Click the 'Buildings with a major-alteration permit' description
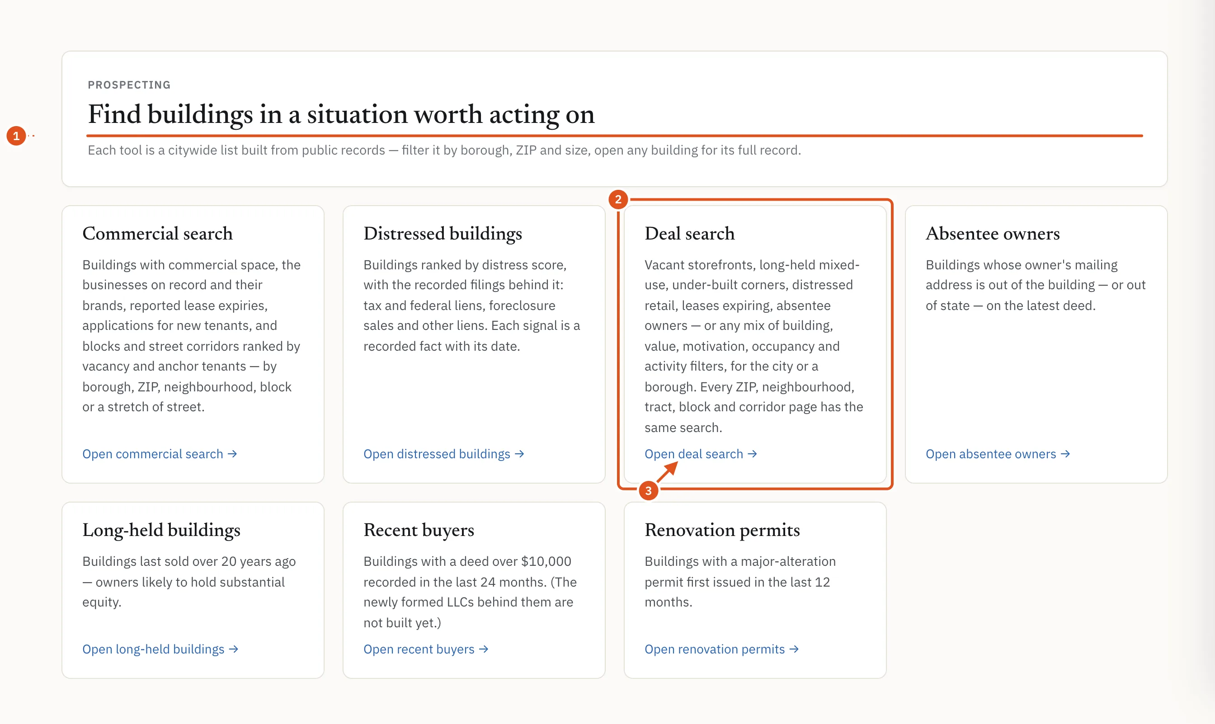The image size is (1215, 724). [x=740, y=582]
